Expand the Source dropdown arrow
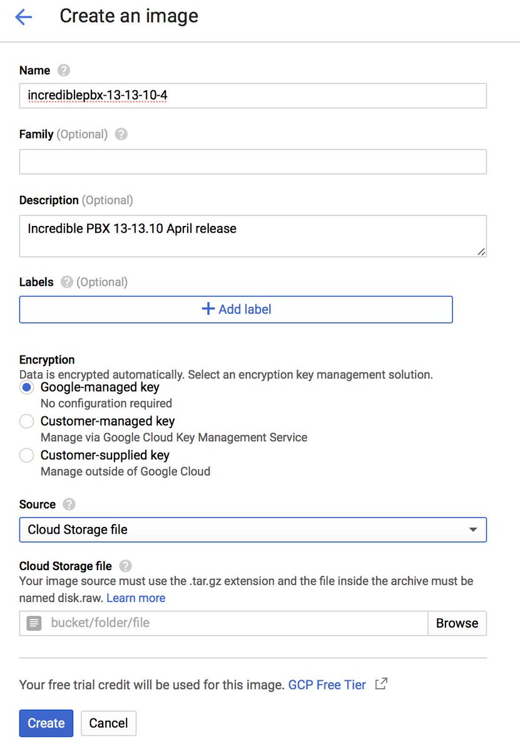This screenshot has height=751, width=520. point(473,529)
